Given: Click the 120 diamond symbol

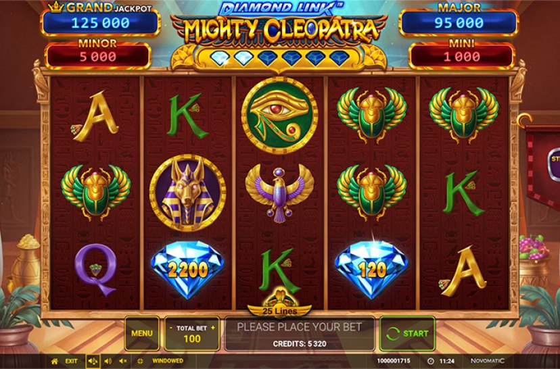Looking at the screenshot, I should pyautogui.click(x=371, y=270).
